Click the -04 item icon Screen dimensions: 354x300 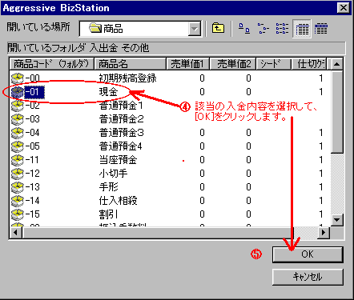(18, 133)
